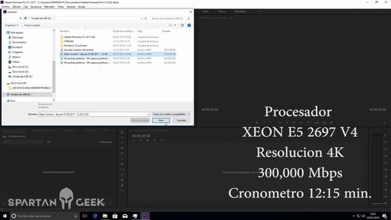391x220 pixels.
Task: Show hidden system tray icons
Action: click(353, 216)
